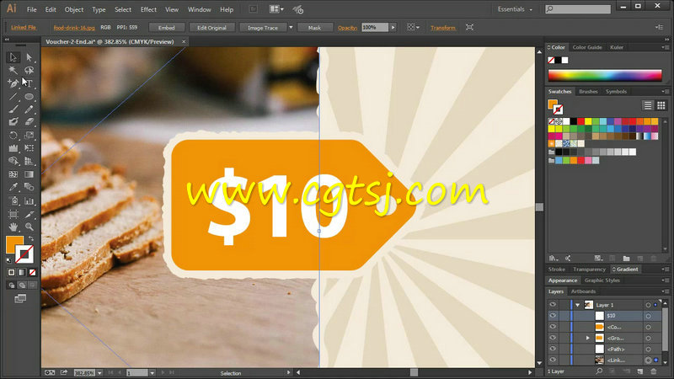This screenshot has width=674, height=379.
Task: Collapse Layer 1 disclosure triangle
Action: pyautogui.click(x=578, y=305)
